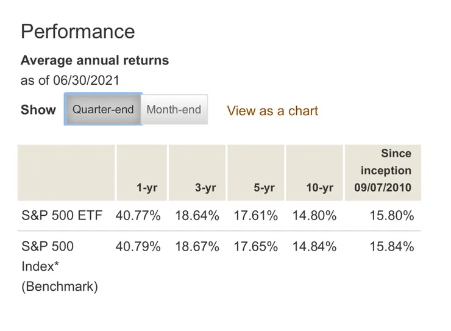Click the ETF 5-yr return 17.61%

(255, 215)
